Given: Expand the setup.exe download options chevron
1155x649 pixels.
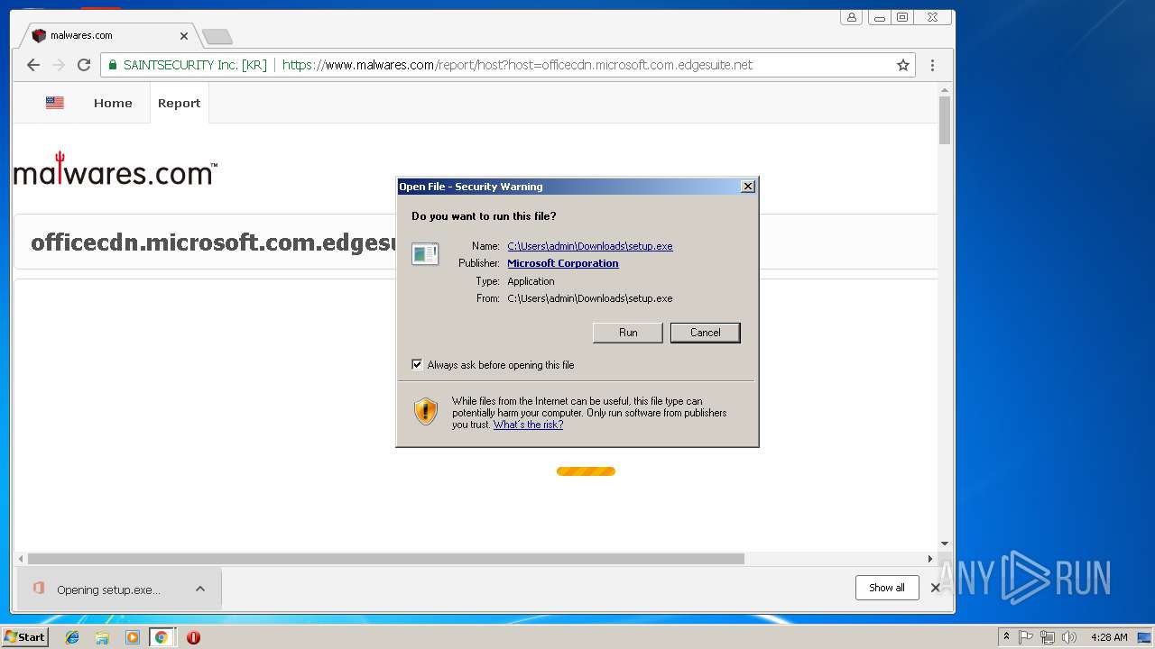Looking at the screenshot, I should (x=200, y=589).
